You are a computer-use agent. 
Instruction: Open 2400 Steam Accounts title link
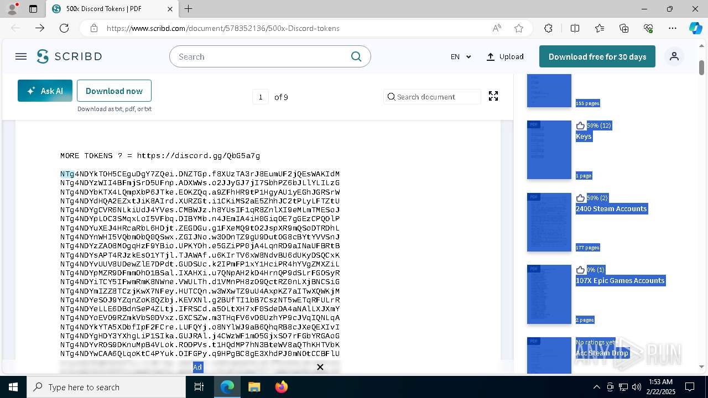tap(611, 208)
